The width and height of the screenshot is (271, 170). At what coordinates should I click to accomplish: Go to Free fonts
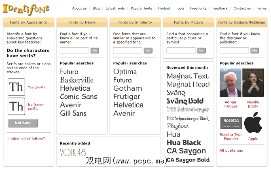click(x=198, y=8)
